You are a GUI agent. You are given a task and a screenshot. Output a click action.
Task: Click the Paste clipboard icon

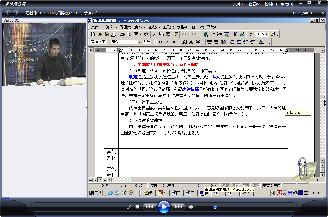click(x=168, y=34)
